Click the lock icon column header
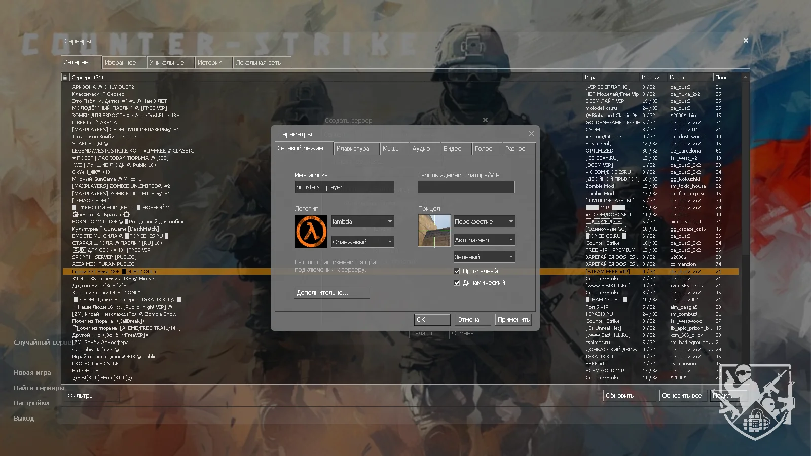The image size is (811, 456). point(65,78)
